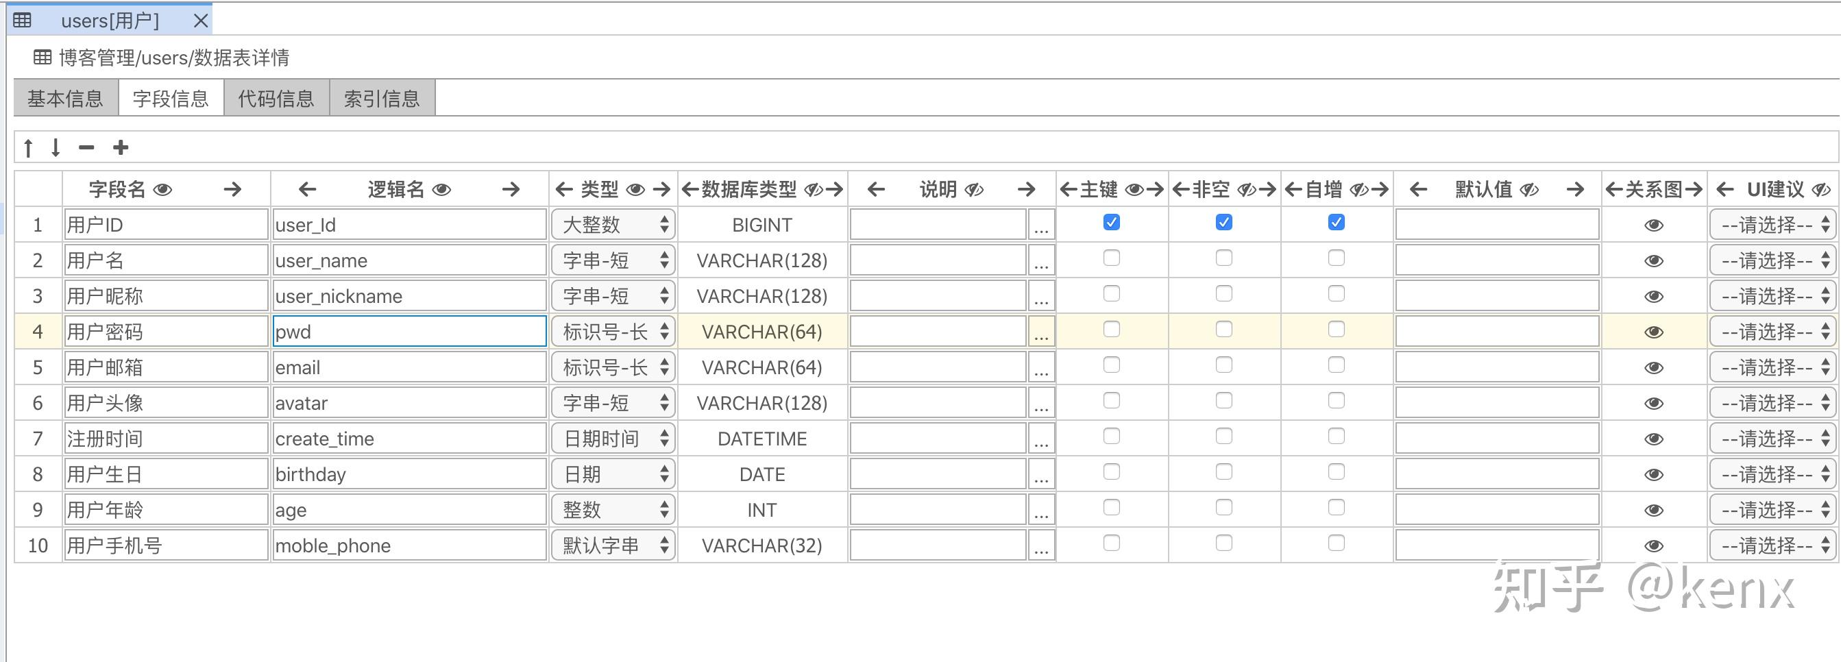Open type dropdown for pwd row
The width and height of the screenshot is (1841, 662).
click(x=613, y=332)
